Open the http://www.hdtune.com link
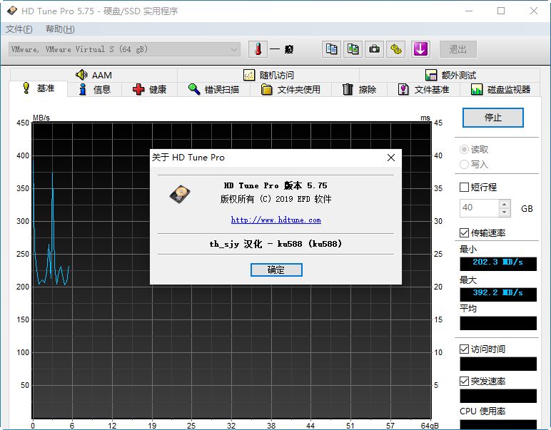The height and width of the screenshot is (430, 551). pyautogui.click(x=275, y=220)
